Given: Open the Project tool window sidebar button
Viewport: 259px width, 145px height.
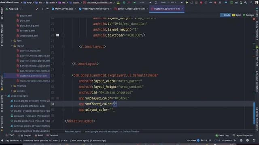Looking at the screenshot, I should 2,13.
